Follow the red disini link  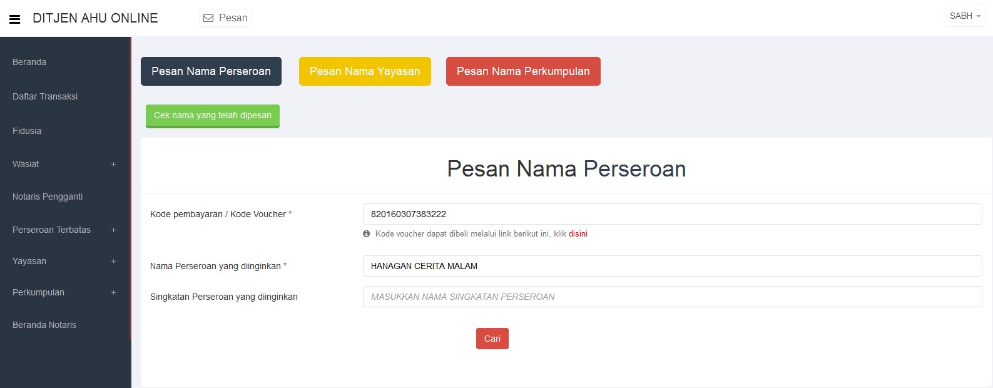578,234
